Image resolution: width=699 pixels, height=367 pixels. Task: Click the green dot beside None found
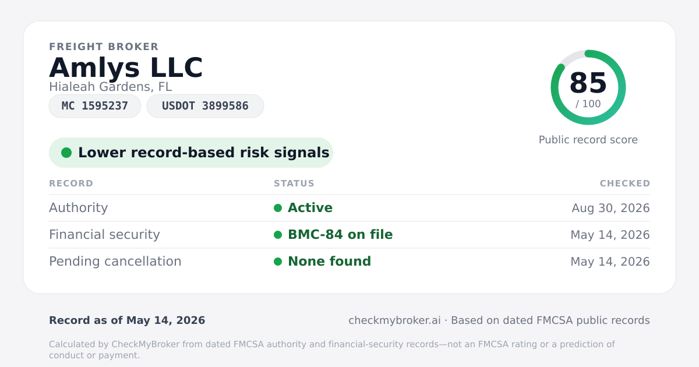click(278, 262)
